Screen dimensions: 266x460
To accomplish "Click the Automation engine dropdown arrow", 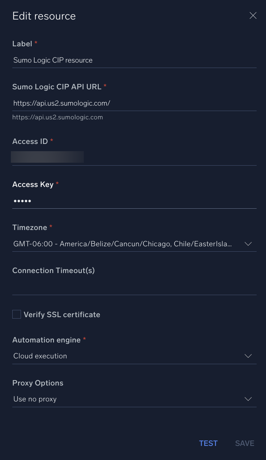I will coord(248,356).
